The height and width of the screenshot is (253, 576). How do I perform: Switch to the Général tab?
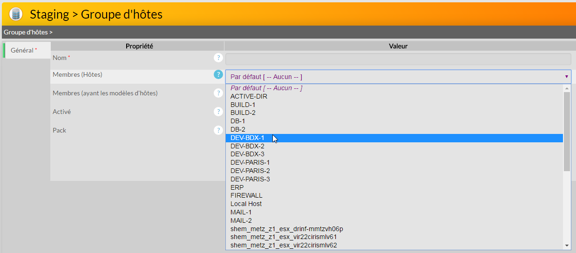point(22,50)
